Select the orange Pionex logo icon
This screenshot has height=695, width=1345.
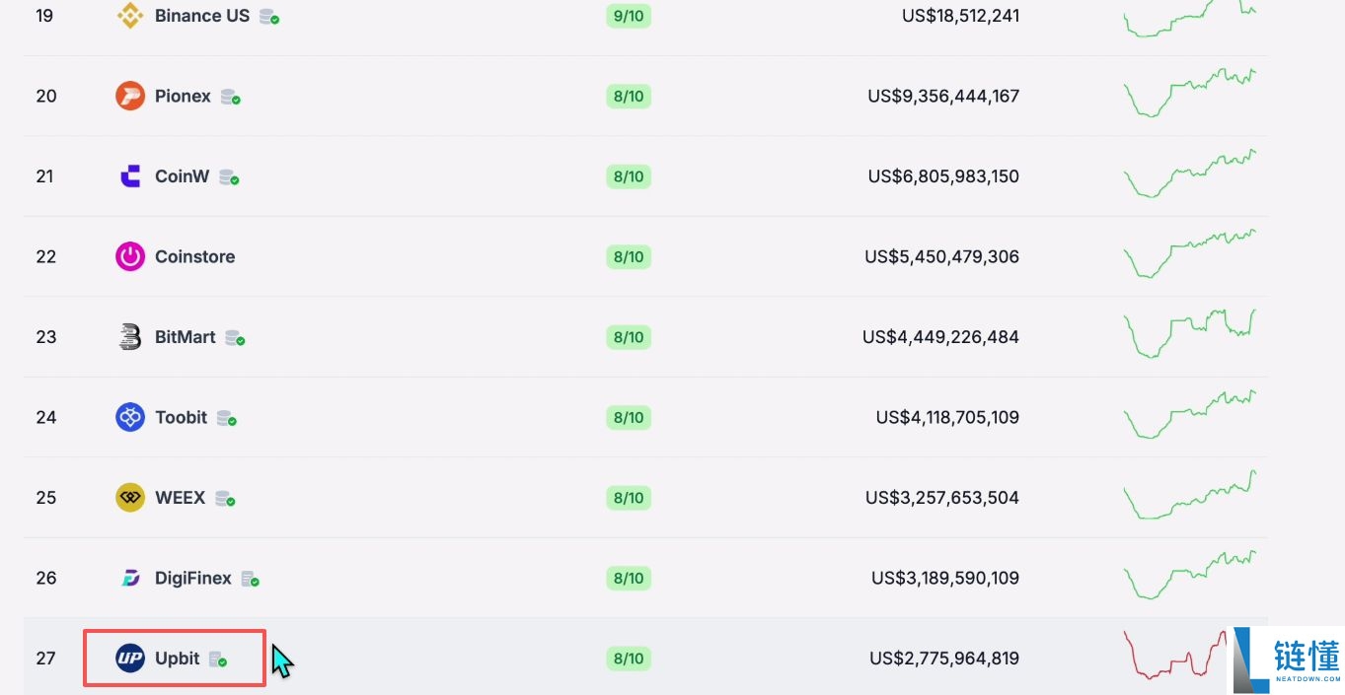click(130, 97)
